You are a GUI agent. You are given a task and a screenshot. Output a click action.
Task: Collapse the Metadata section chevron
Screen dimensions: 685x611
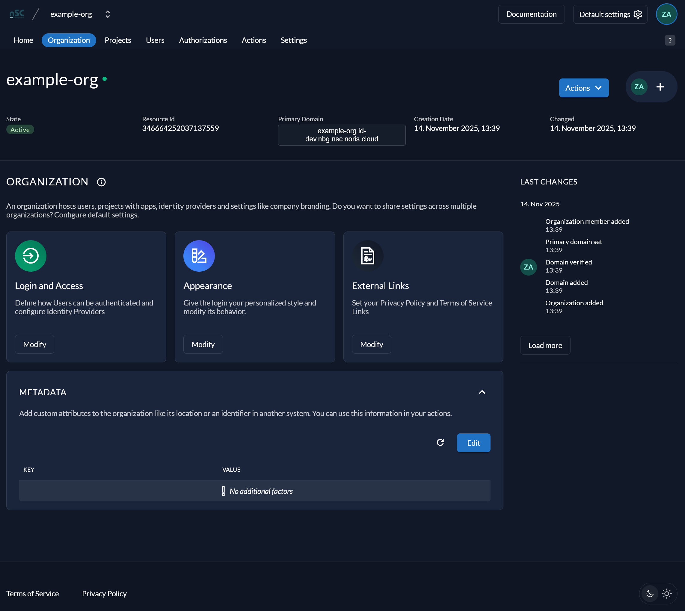point(482,392)
